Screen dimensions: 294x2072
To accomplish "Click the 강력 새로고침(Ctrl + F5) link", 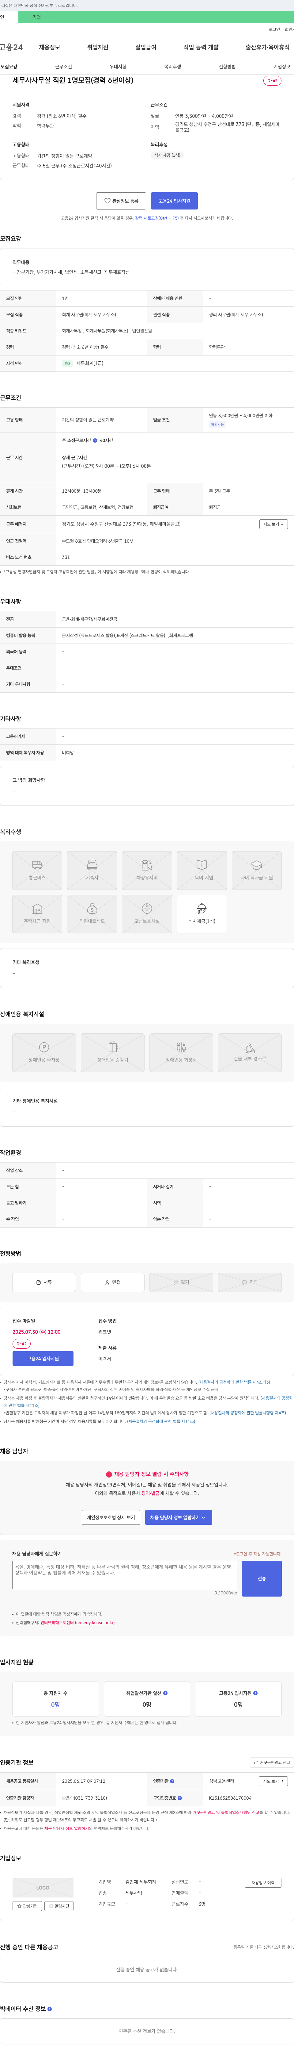I will (x=156, y=218).
